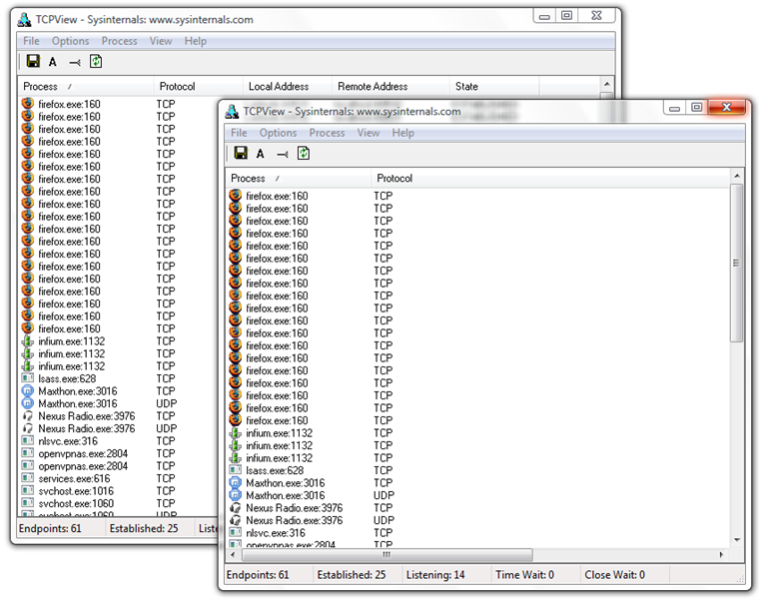
Task: Click Maxthon icon on the TCP row, front window
Action: pos(236,482)
